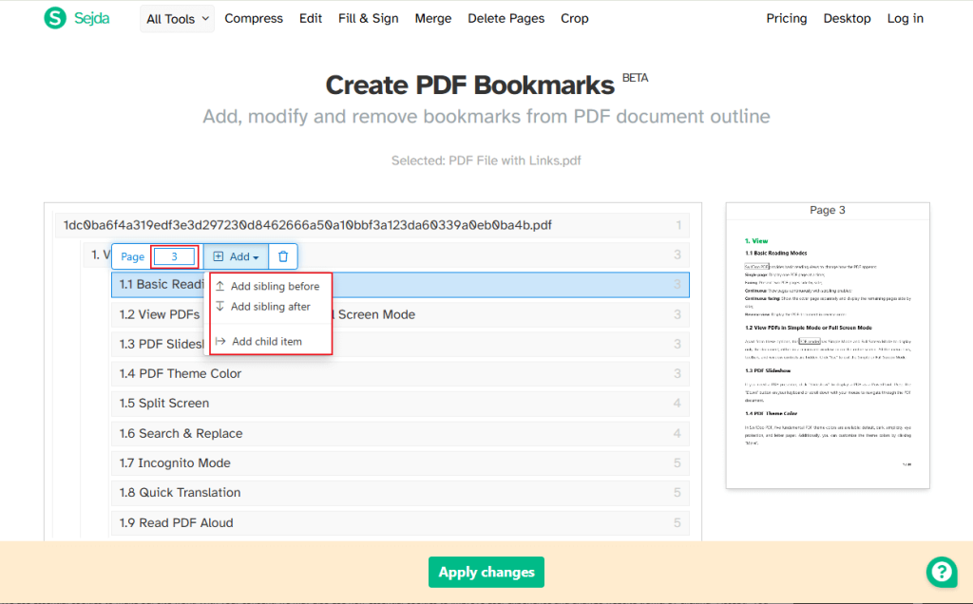Viewport: 973px width, 604px height.
Task: Open the Compress menu item
Action: click(254, 18)
